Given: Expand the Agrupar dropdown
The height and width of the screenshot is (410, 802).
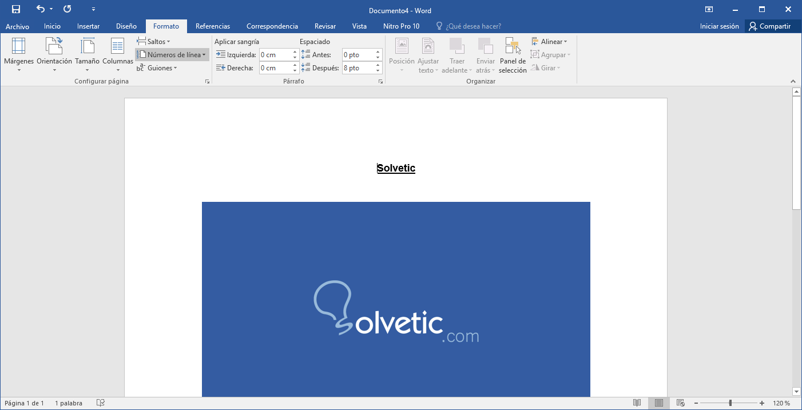Looking at the screenshot, I should (550, 55).
